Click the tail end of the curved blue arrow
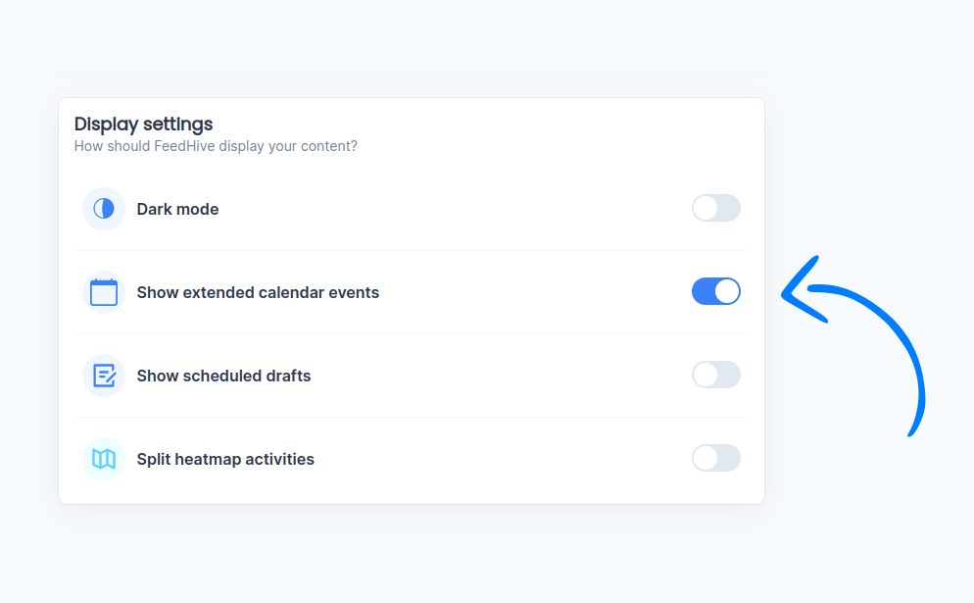 (x=911, y=429)
